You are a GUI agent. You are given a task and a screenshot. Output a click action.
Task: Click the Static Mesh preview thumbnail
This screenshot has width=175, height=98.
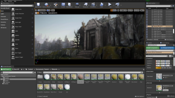coord(159,76)
